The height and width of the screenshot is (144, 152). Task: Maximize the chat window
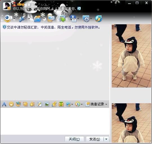click(x=137, y=3)
